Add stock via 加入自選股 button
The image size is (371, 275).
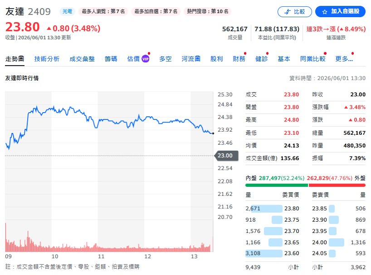340,12
